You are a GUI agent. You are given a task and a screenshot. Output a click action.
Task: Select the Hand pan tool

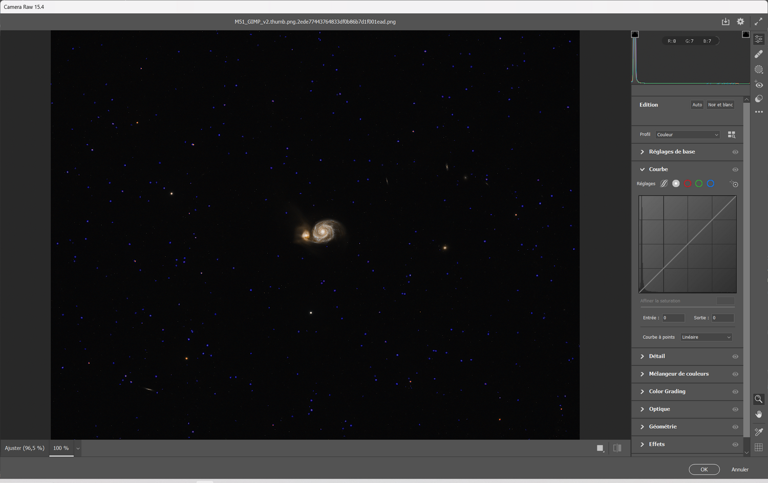pos(759,414)
